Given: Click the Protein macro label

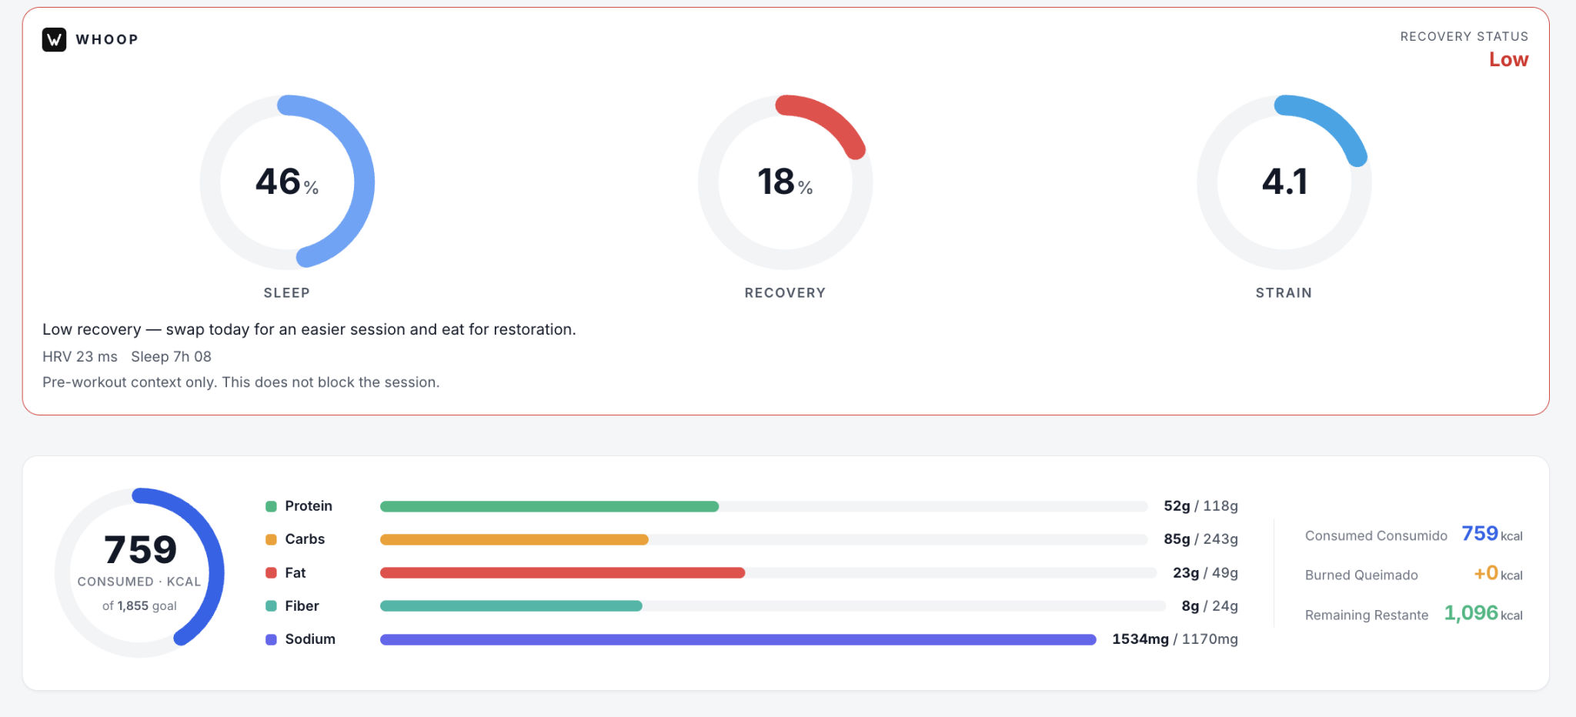Looking at the screenshot, I should (x=309, y=506).
